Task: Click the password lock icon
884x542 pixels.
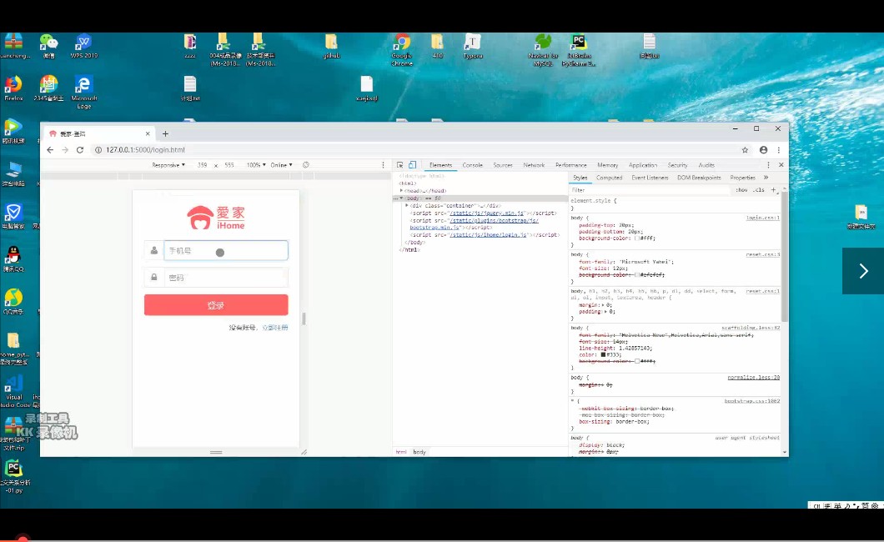Action: pyautogui.click(x=154, y=277)
